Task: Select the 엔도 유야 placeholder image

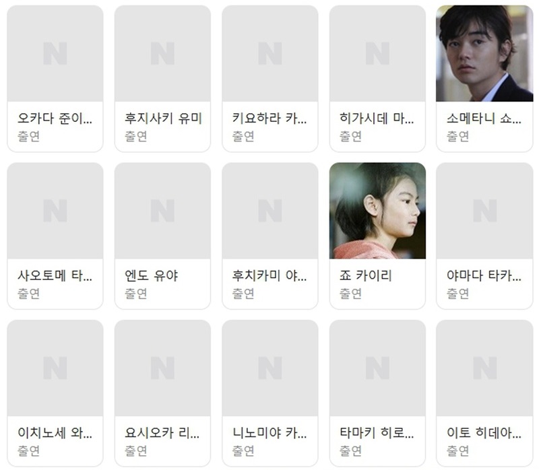Action: (162, 211)
